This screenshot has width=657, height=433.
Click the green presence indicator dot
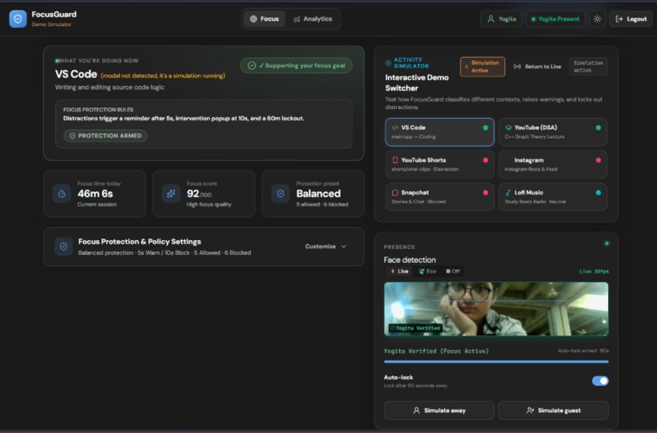coord(606,243)
